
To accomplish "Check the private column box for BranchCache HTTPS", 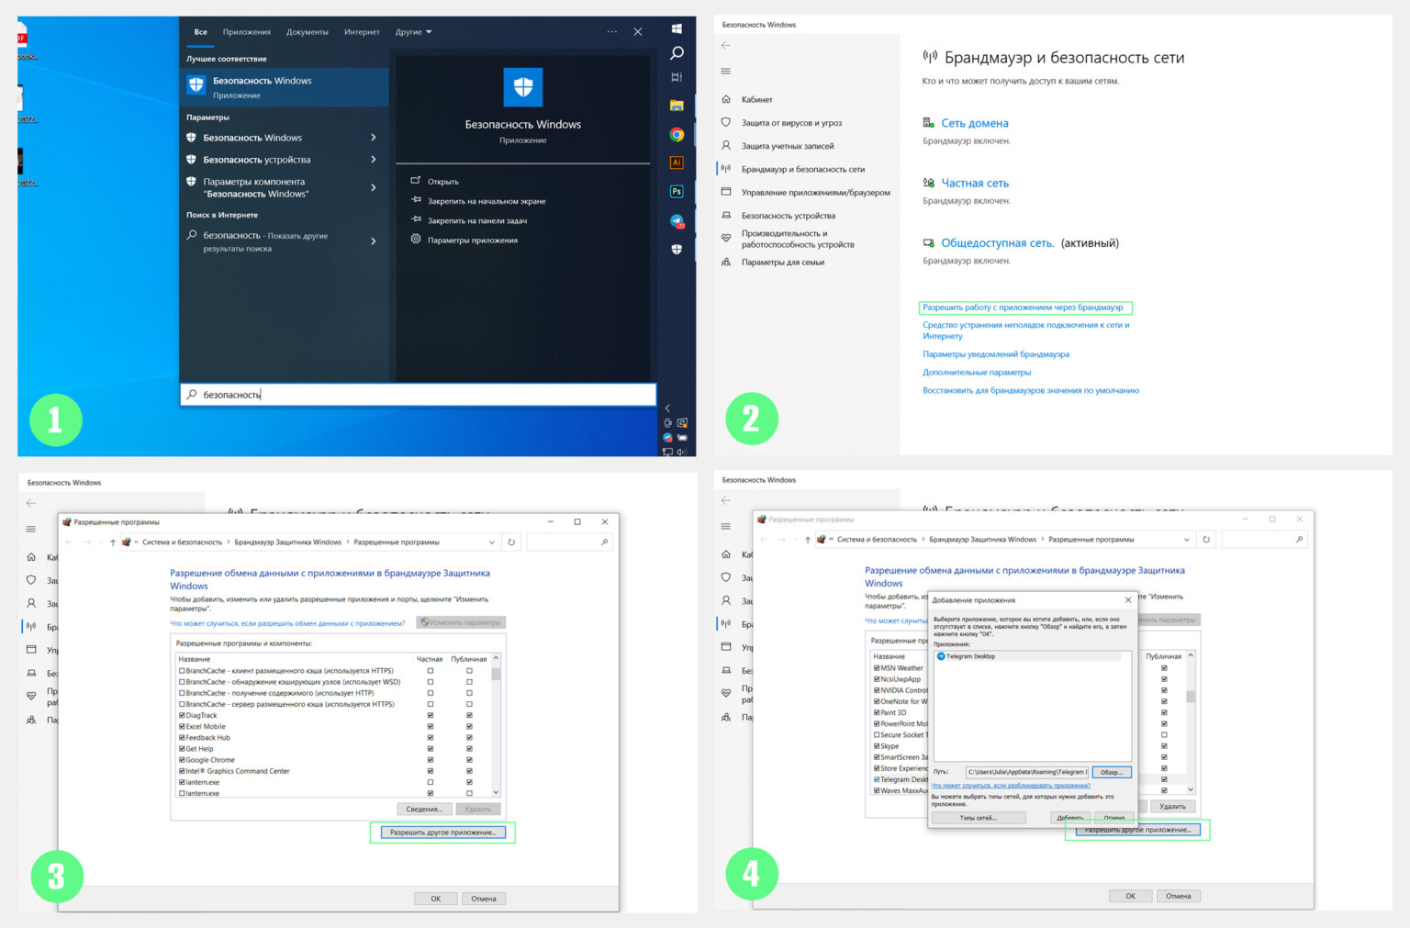I will (x=430, y=671).
